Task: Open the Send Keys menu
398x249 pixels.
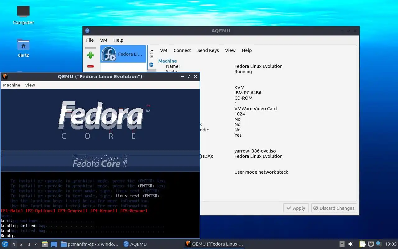Action: point(208,50)
